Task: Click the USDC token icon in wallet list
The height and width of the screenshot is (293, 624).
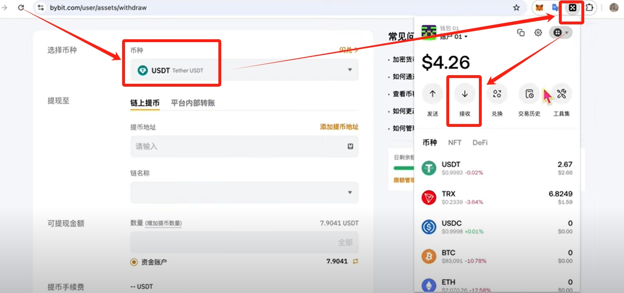Action: (x=429, y=227)
